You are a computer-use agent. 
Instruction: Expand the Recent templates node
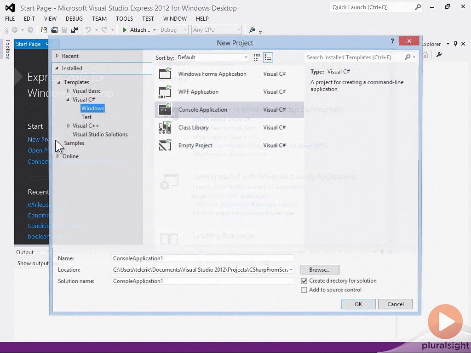[57, 56]
